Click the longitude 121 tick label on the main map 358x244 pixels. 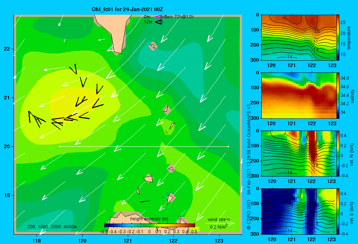click(128, 240)
